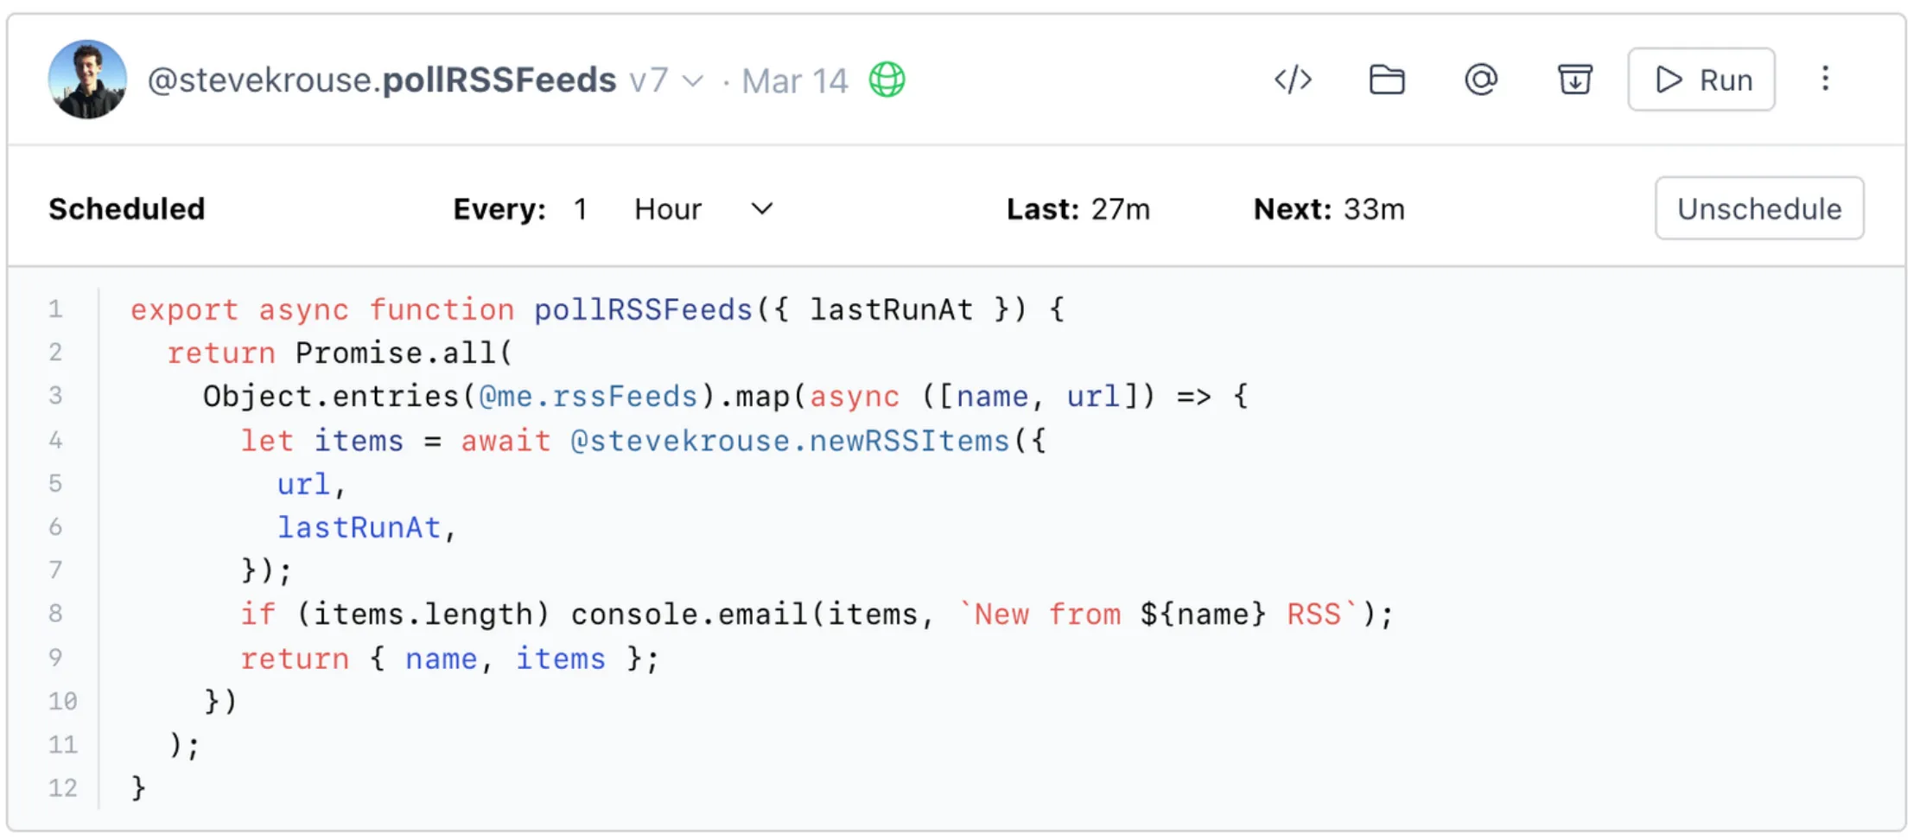This screenshot has width=1920, height=840.
Task: Click the archive box icon
Action: click(1574, 80)
